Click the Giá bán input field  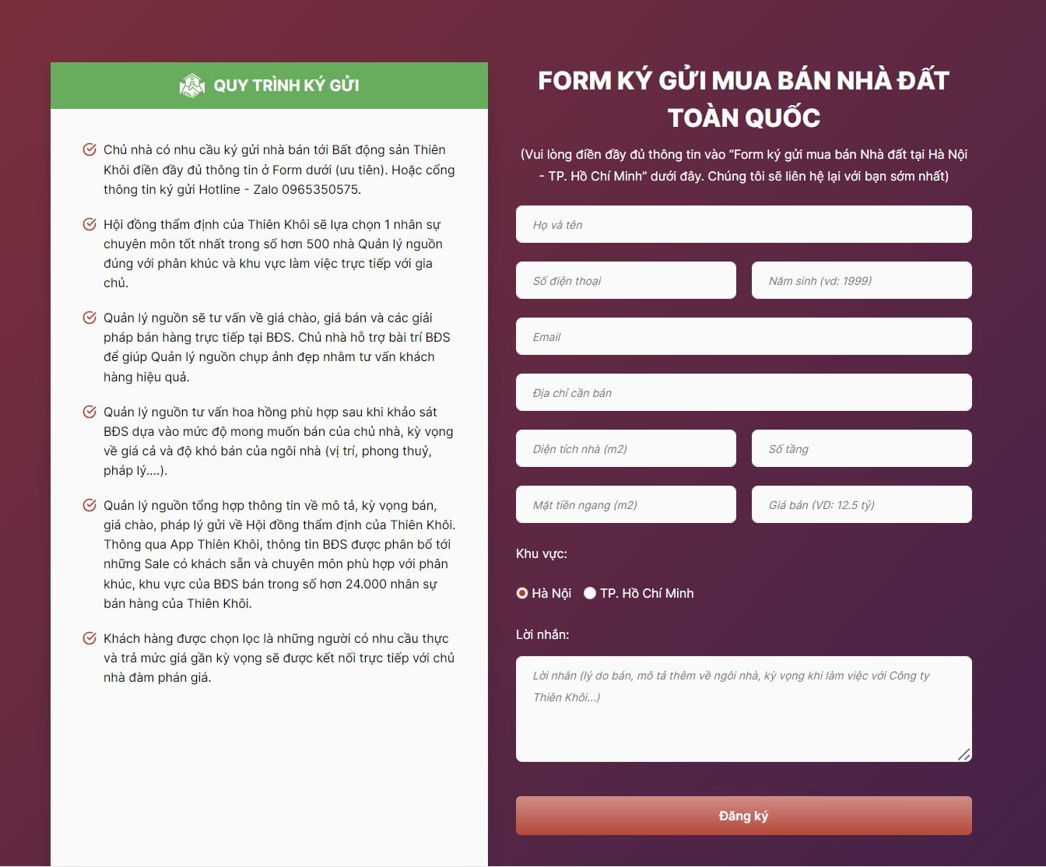coord(862,504)
